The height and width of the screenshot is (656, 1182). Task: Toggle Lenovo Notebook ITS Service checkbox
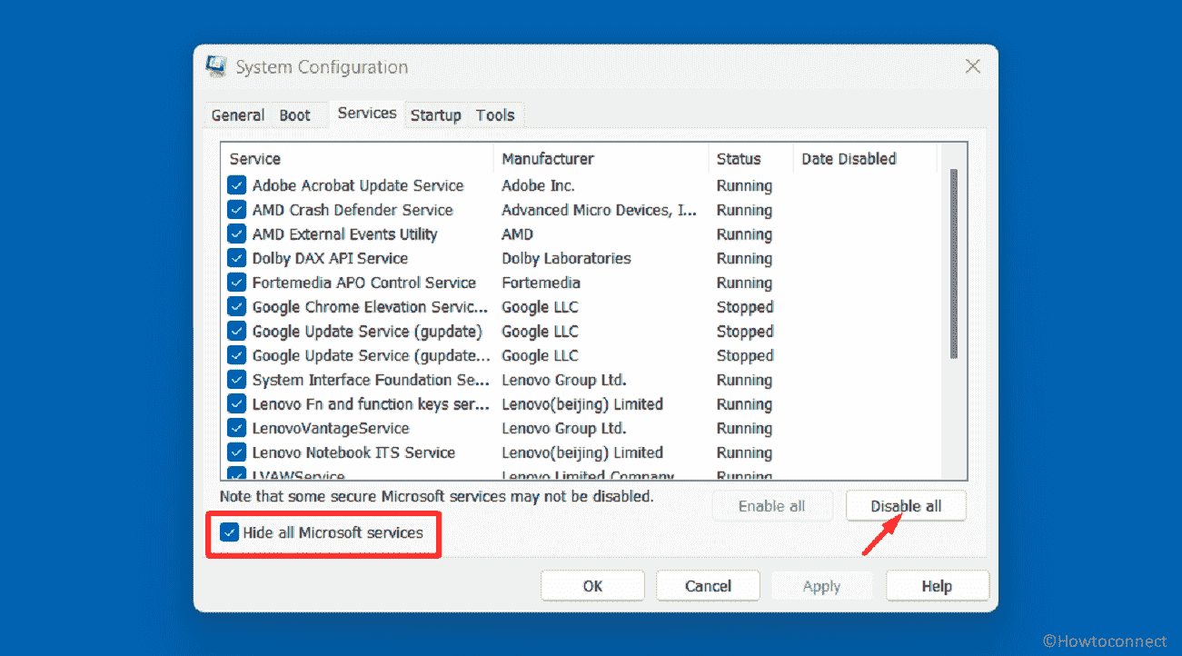coord(237,452)
